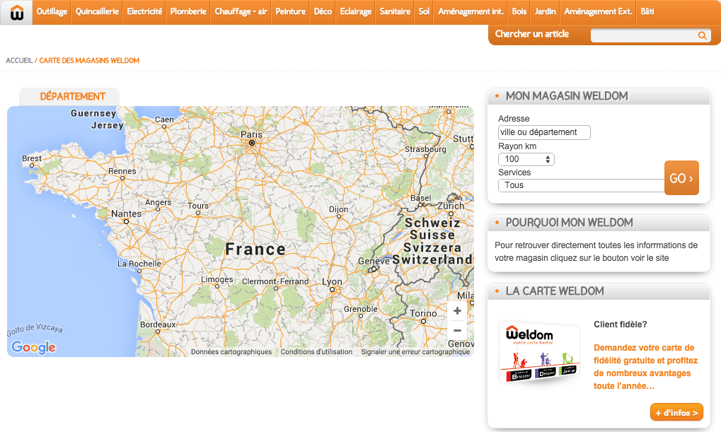Click the Google logo on the map
Viewport: 721px width, 432px height.
33,347
